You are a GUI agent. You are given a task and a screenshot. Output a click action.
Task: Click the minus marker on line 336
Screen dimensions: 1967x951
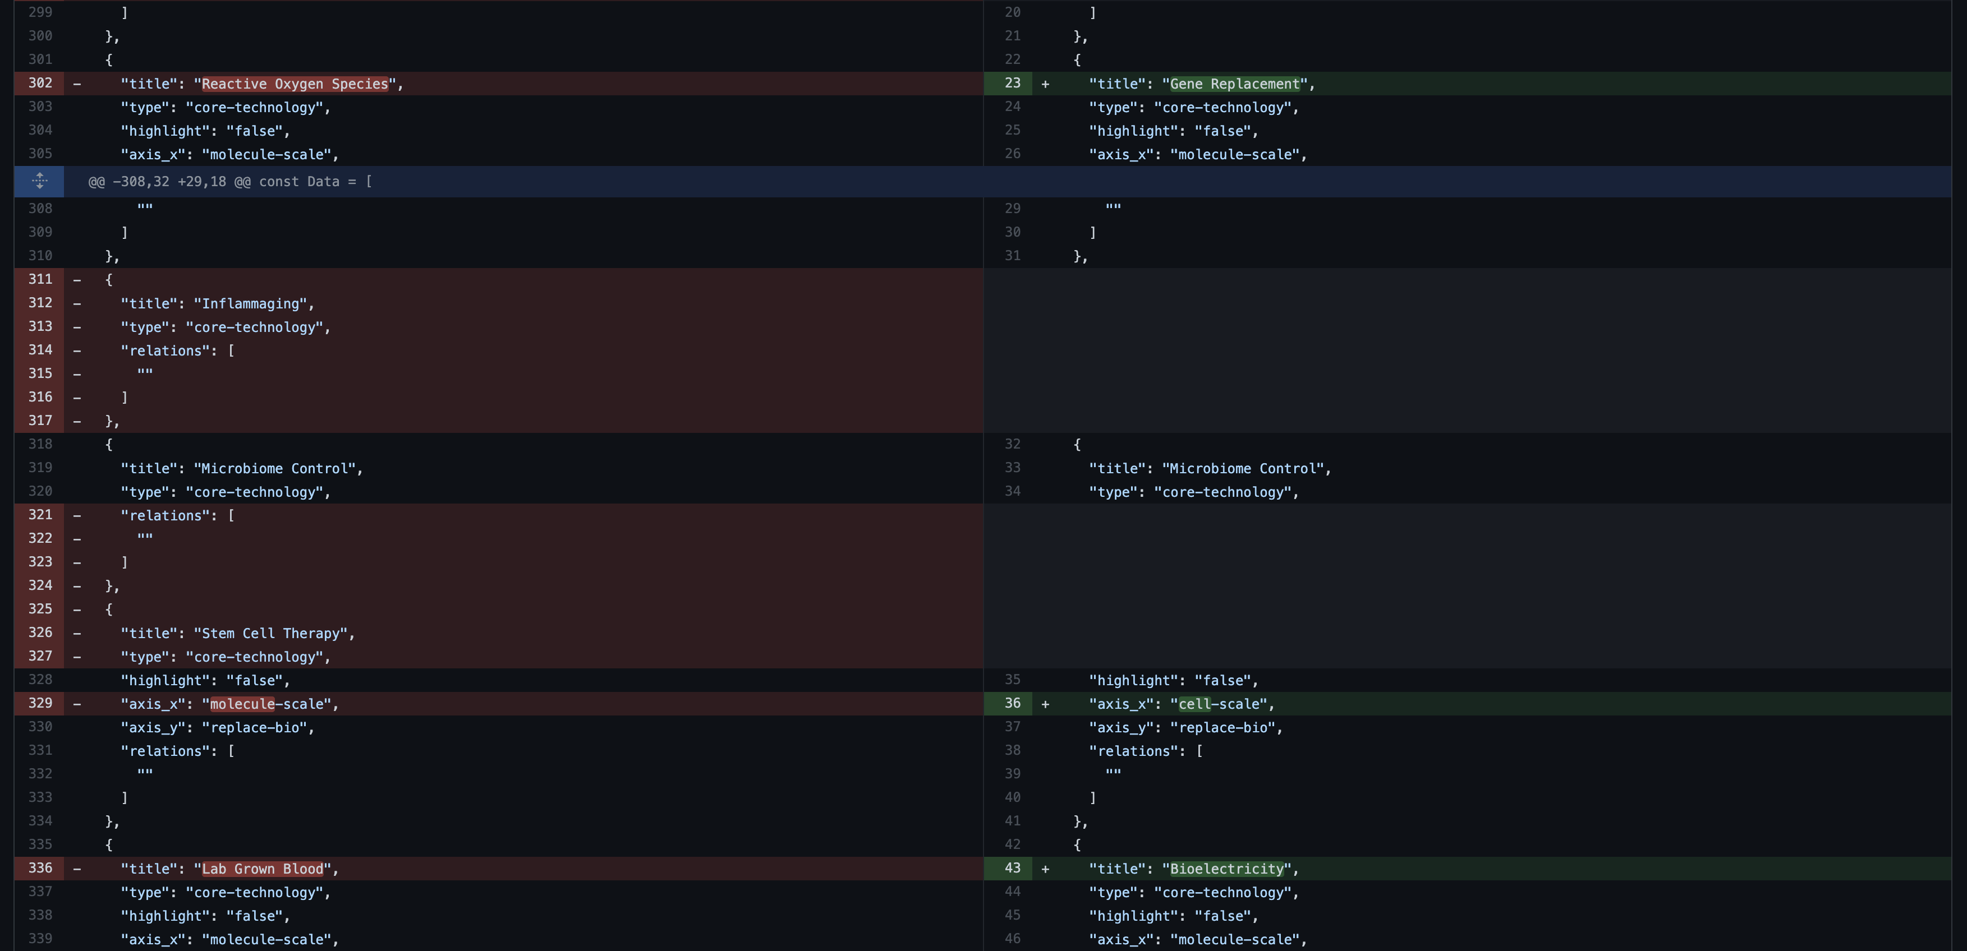[x=76, y=869]
